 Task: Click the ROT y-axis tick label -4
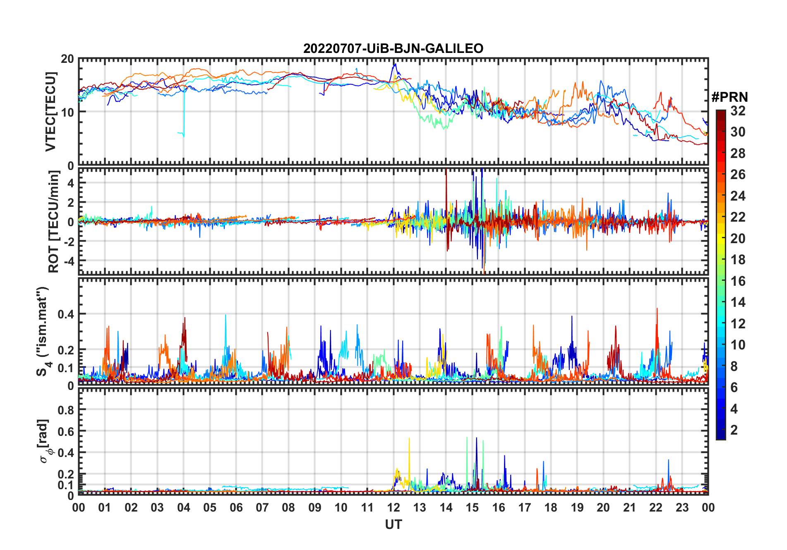69,261
